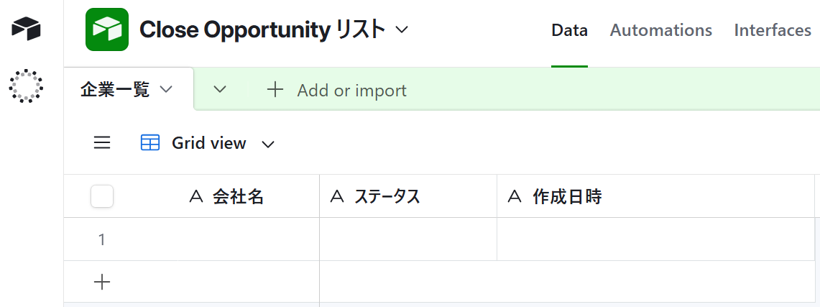Viewport: 820px width, 307px height.
Task: Expand the Close Opportunity リスト base name dropdown
Action: (402, 29)
